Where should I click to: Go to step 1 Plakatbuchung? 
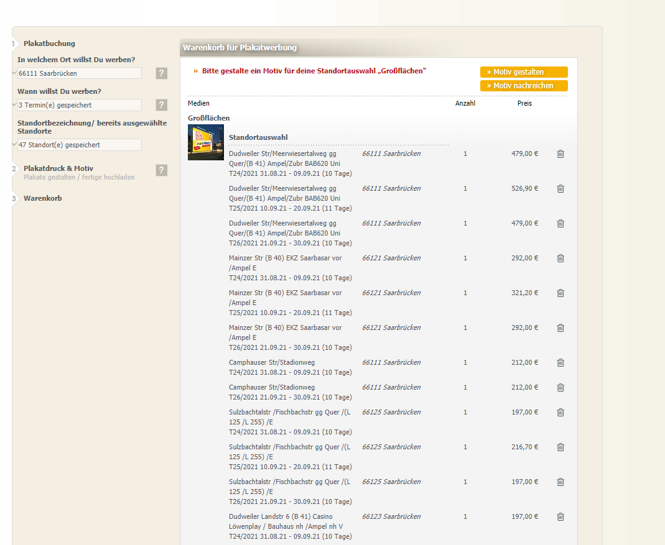coord(49,44)
